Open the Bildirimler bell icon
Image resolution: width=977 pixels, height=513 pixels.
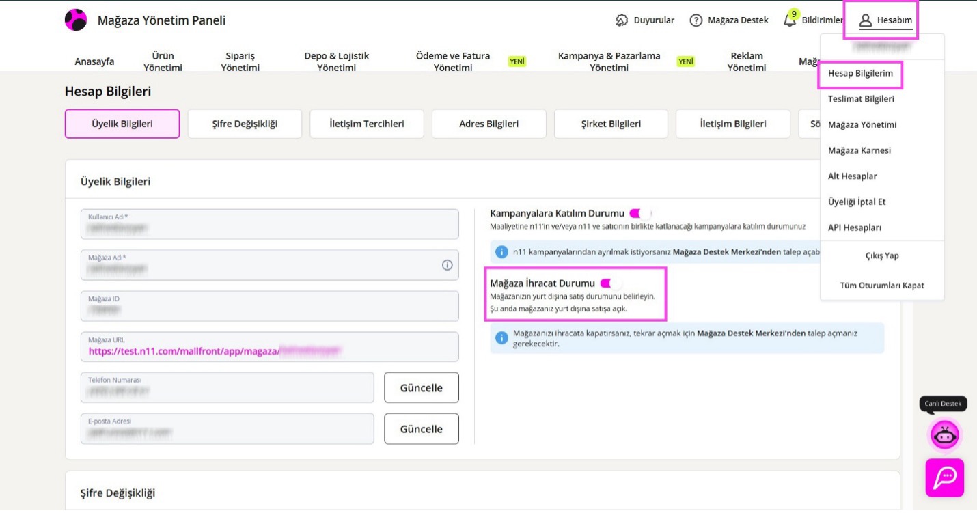coord(790,20)
